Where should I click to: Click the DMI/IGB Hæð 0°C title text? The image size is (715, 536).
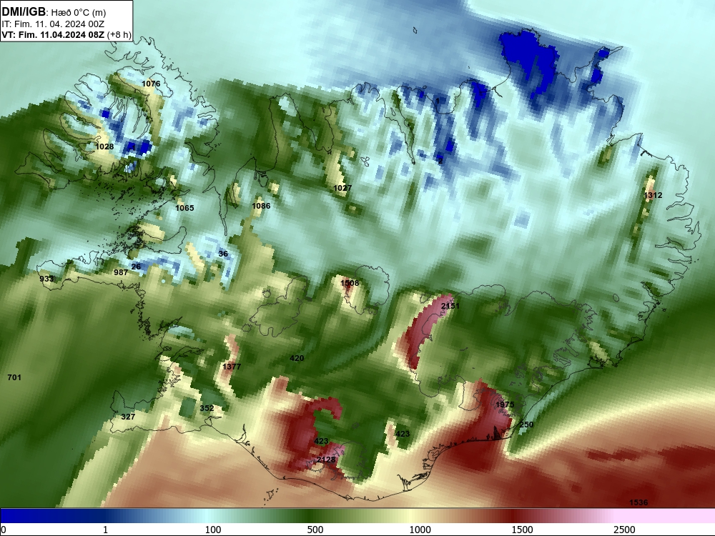54,12
